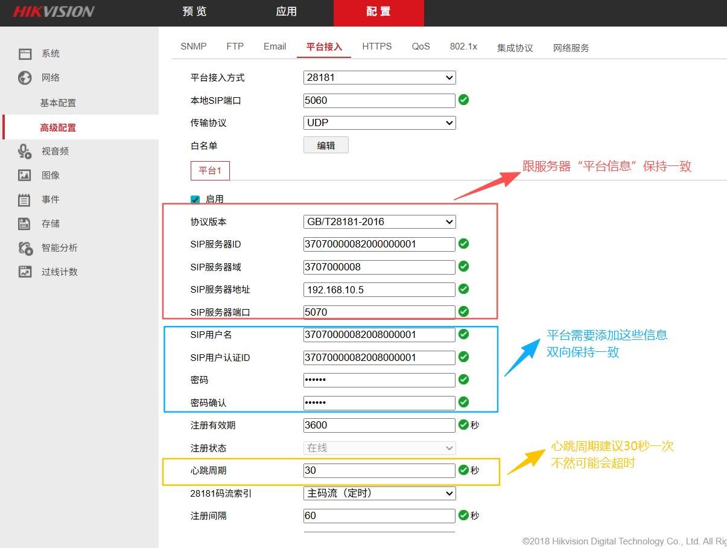Go to the 预览 top menu tab
Screen dimensions: 727x548
[194, 12]
